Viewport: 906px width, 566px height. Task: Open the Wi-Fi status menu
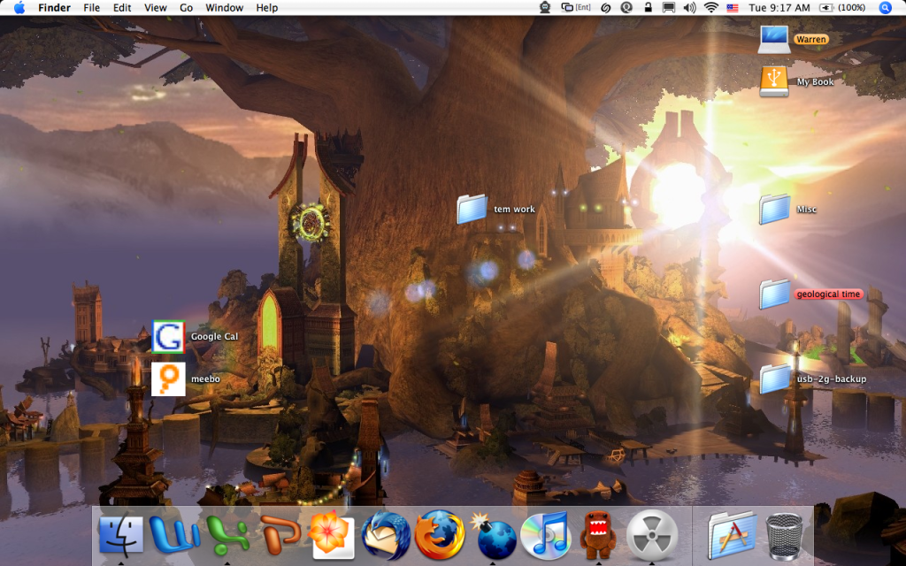click(x=711, y=7)
